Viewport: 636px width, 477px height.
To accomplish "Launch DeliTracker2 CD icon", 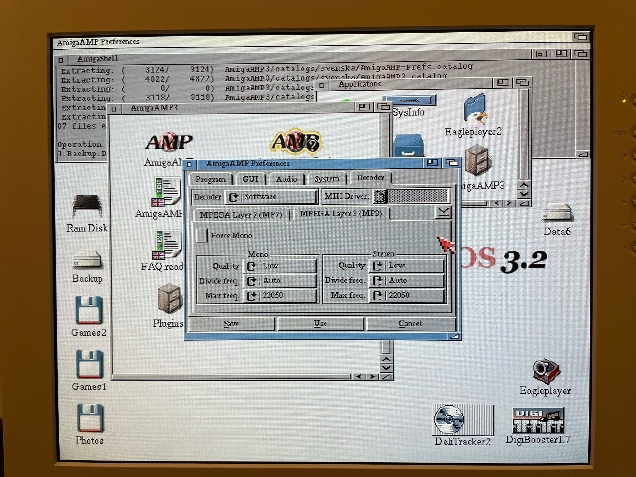I will point(463,420).
